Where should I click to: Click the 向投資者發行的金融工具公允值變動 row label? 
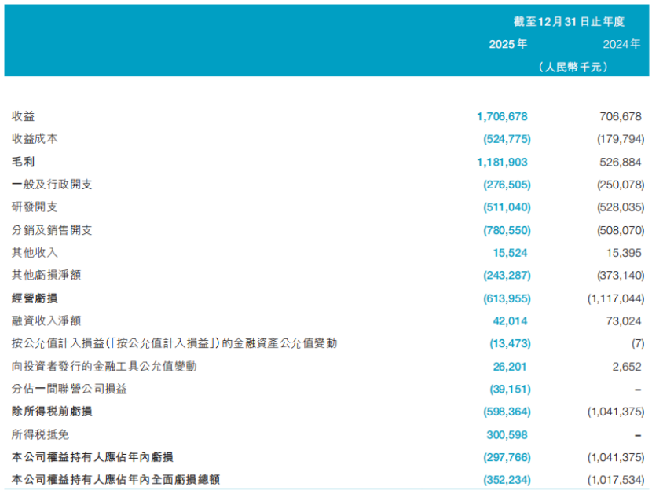[104, 366]
